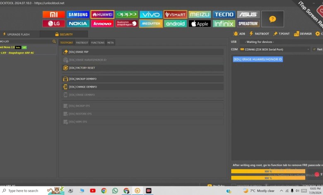Screen dimensions: 323x195
Task: Open the yellow question mark help box
Action: click(x=272, y=19)
